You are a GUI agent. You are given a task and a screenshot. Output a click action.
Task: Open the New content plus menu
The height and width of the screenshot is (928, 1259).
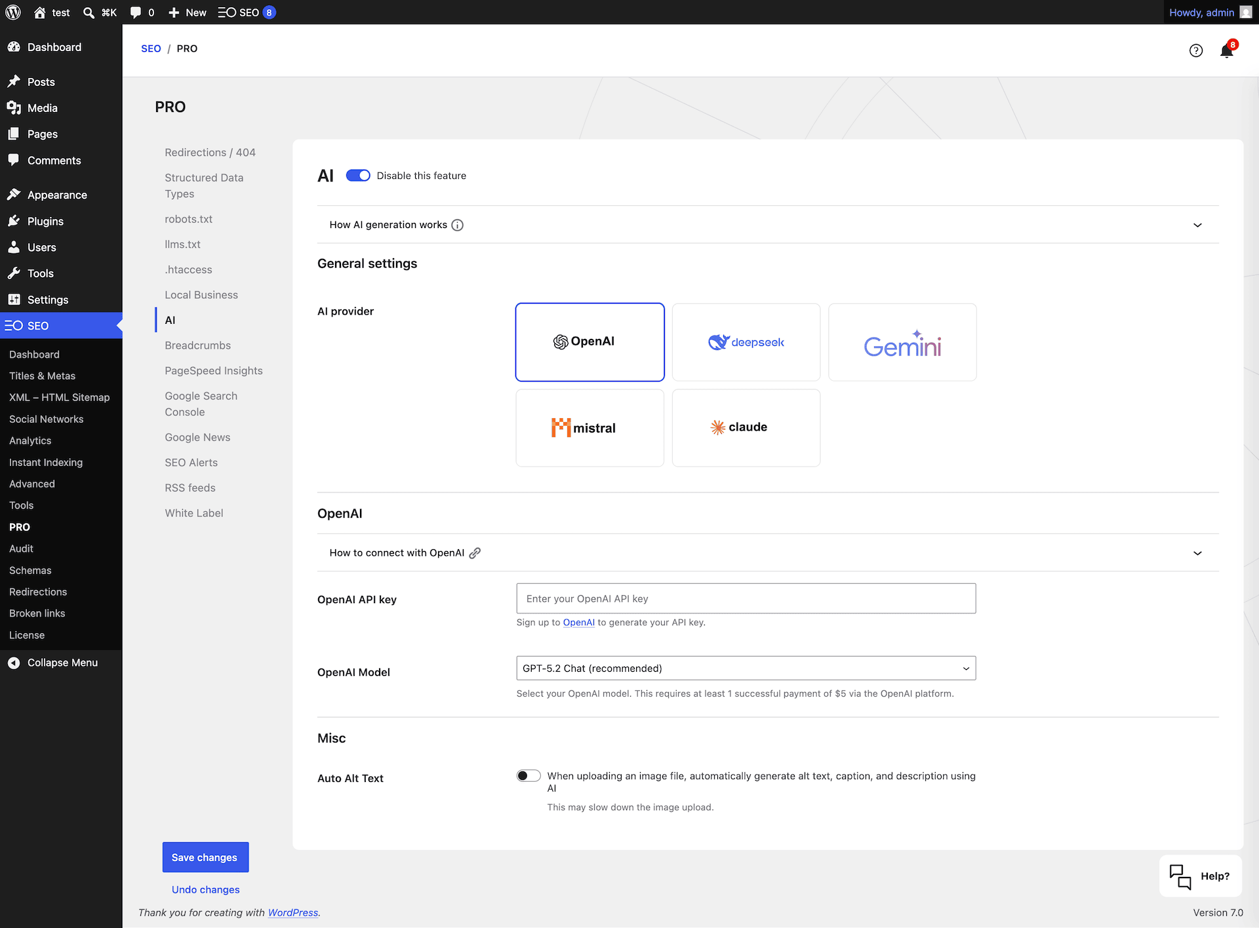(187, 12)
